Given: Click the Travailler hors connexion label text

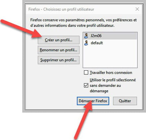Looking at the screenshot, I should point(111,73).
